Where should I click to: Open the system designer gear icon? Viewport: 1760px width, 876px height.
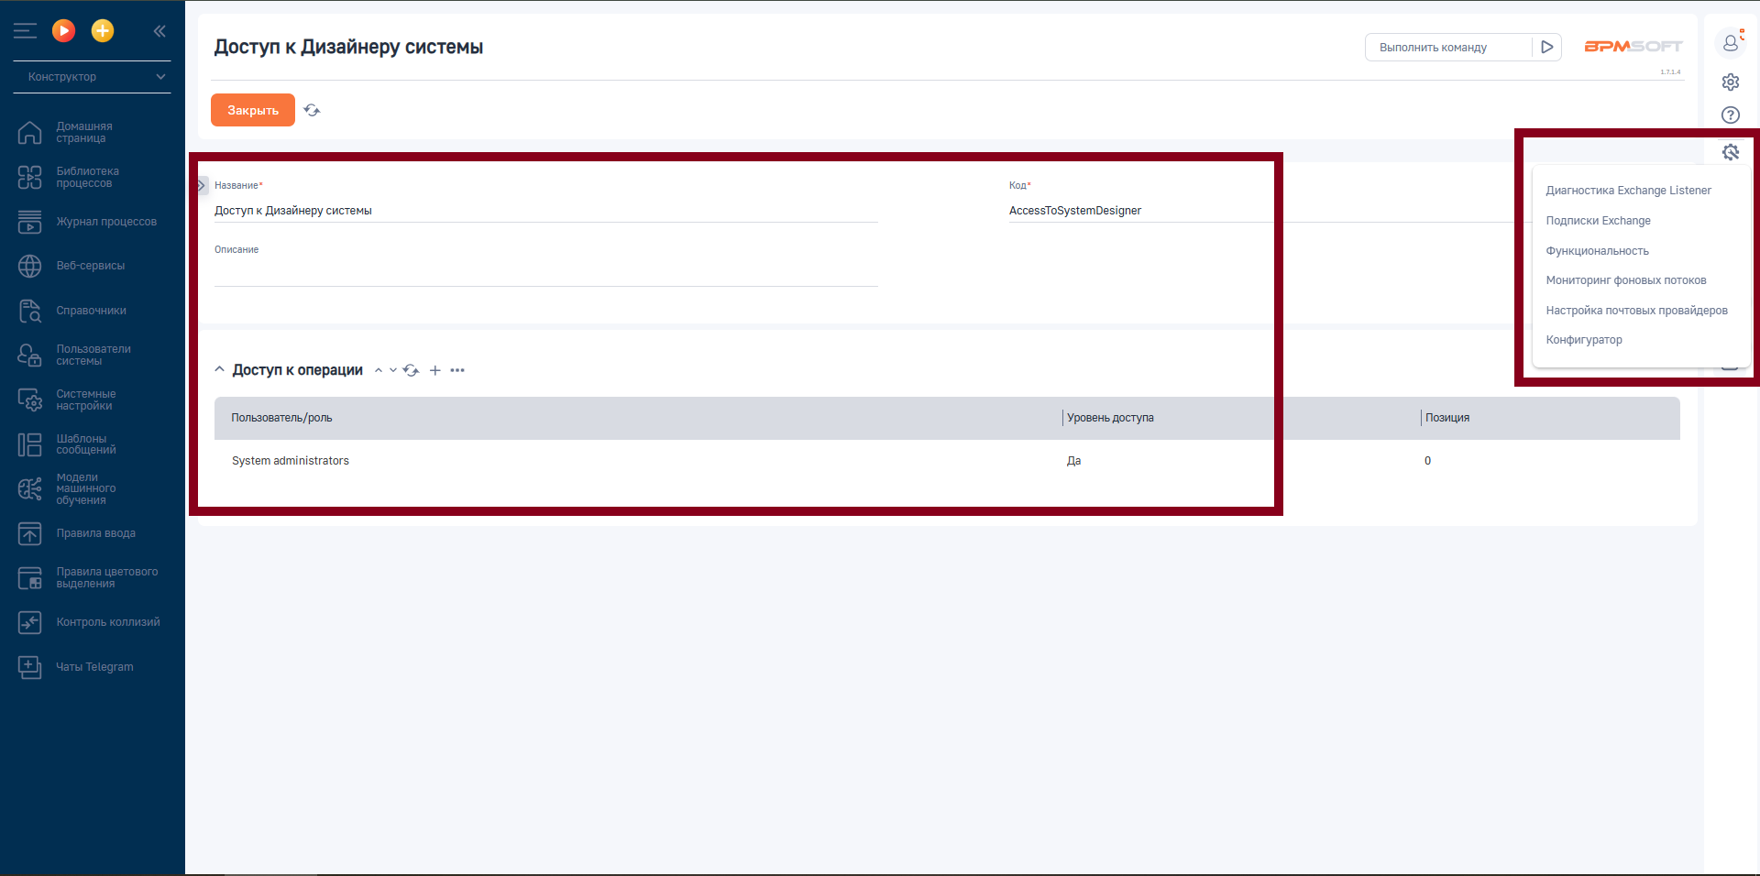(x=1731, y=82)
